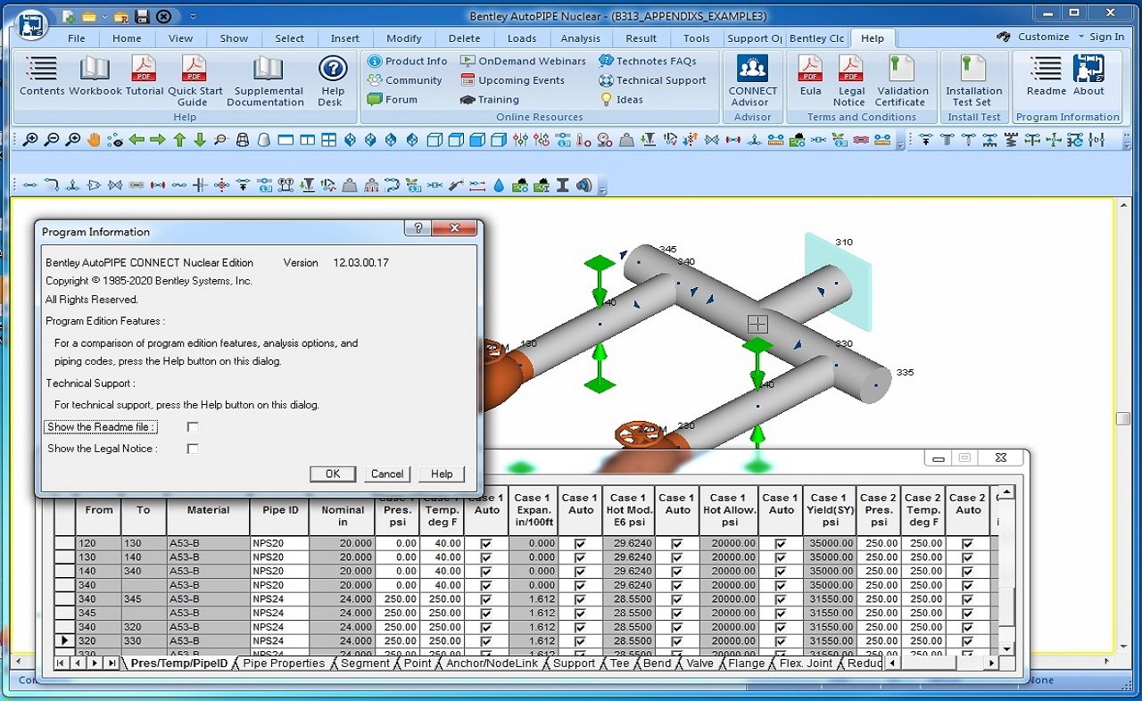
Task: Click the first-tab navigation arrow in grid
Action: (61, 663)
